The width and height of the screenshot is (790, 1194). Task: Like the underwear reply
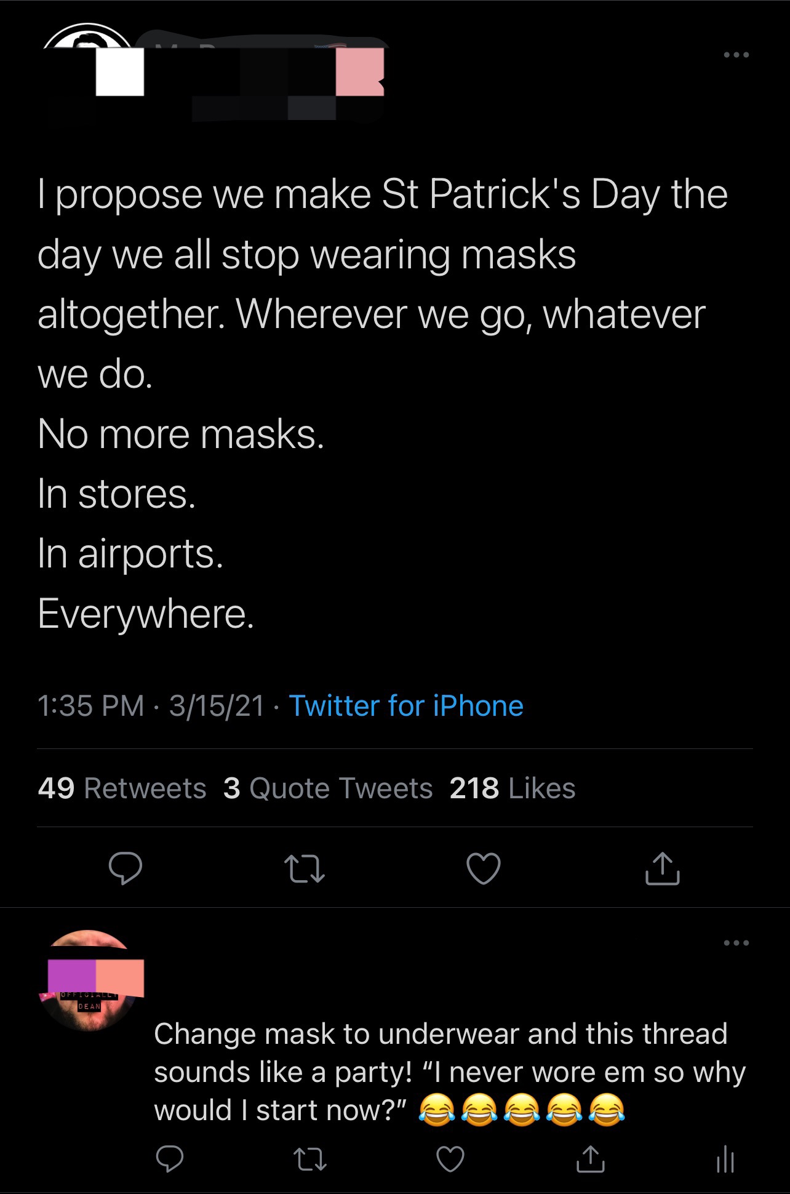(450, 1159)
